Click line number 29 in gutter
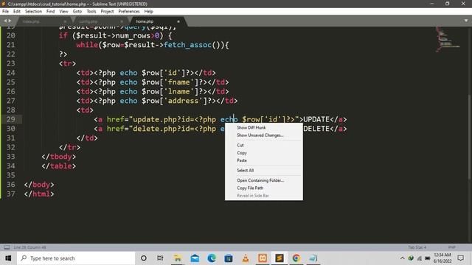 11,119
